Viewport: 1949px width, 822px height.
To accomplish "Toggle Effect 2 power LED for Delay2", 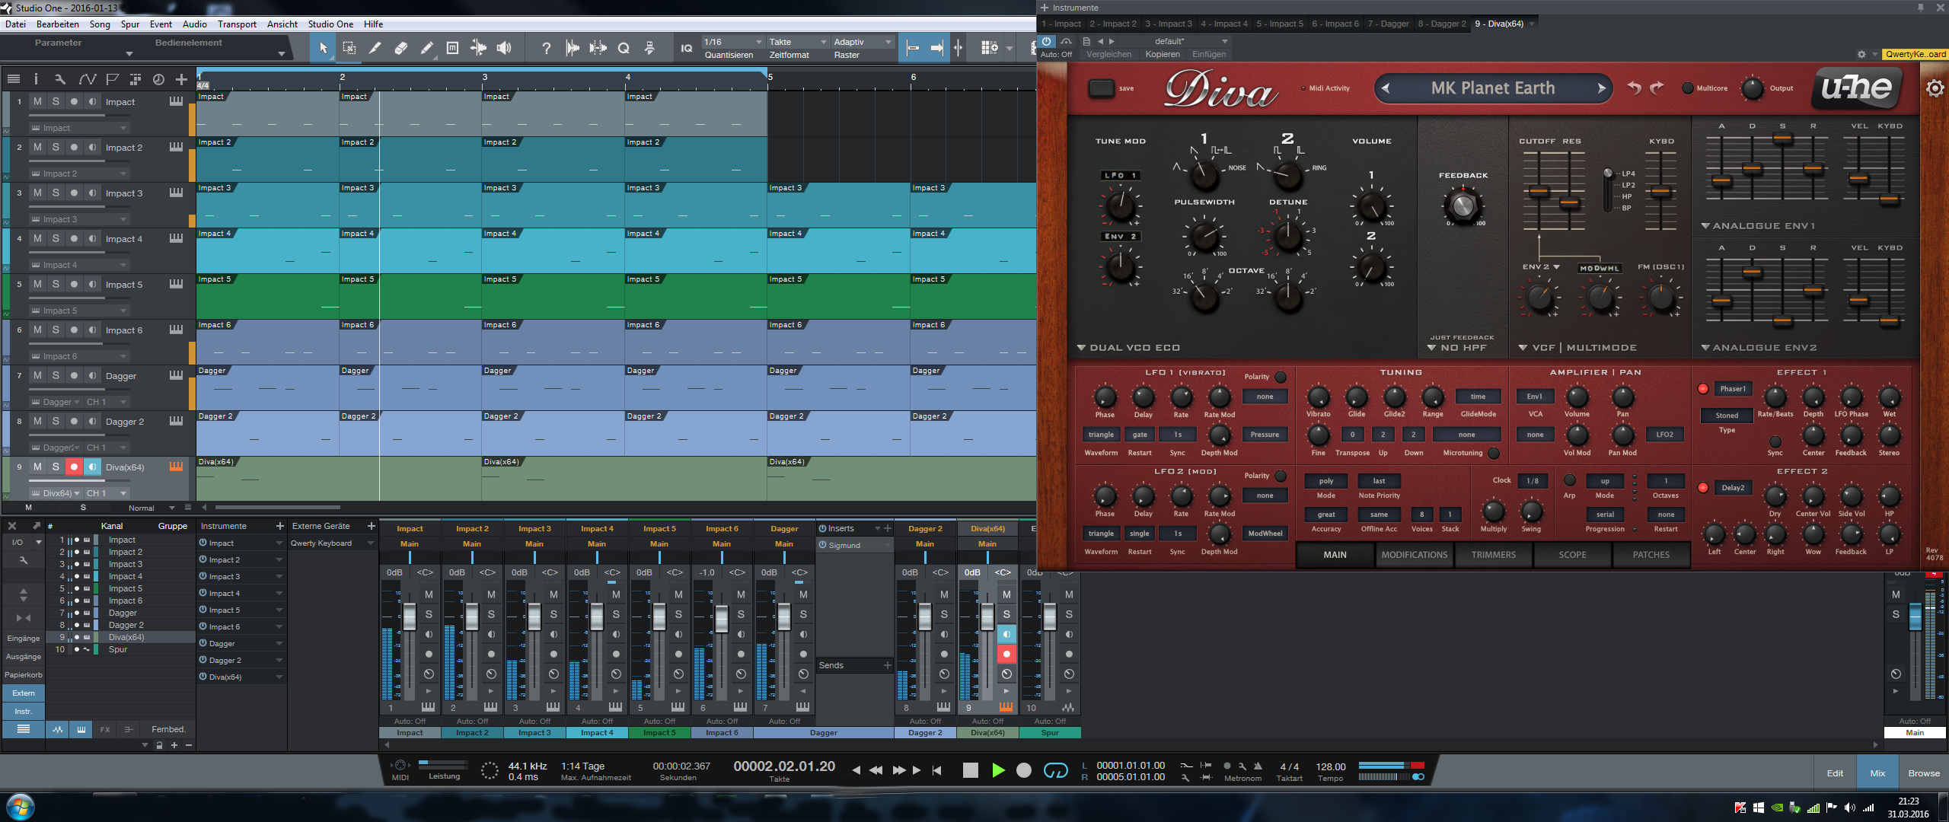I will (1703, 488).
